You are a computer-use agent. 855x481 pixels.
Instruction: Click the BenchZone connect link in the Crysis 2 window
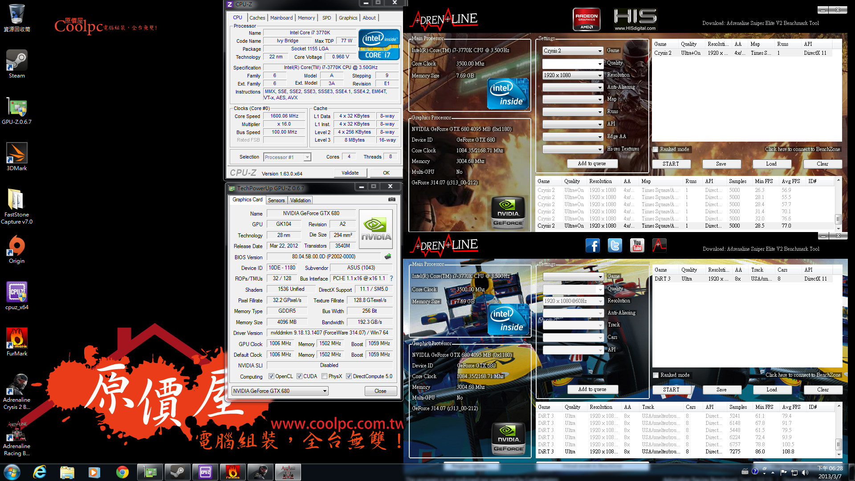(802, 149)
